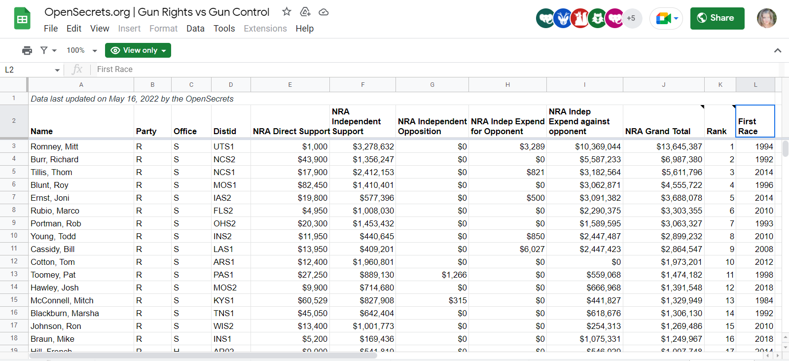Select the 'NRA Direct Support' header cell

(x=290, y=121)
